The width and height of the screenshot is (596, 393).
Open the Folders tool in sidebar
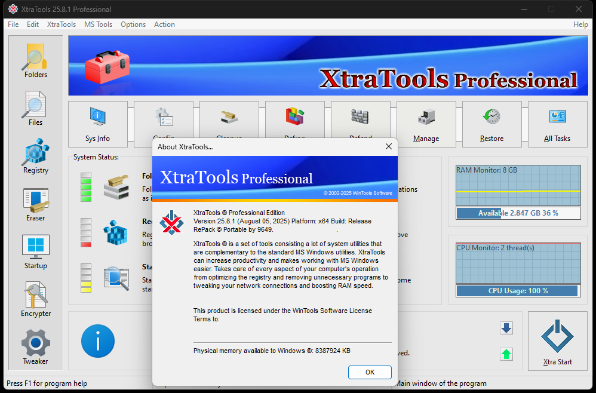(36, 61)
